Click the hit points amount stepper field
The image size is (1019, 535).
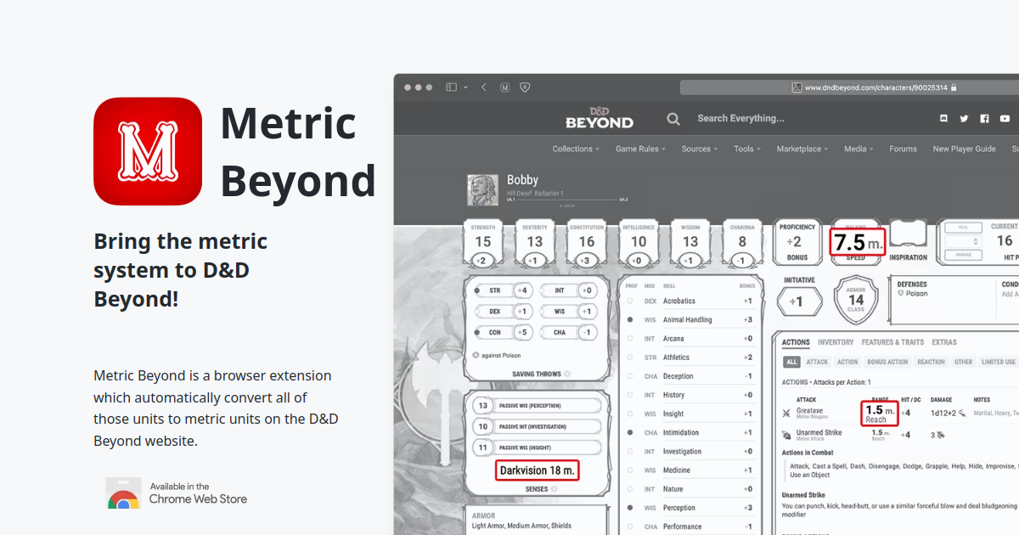click(963, 241)
